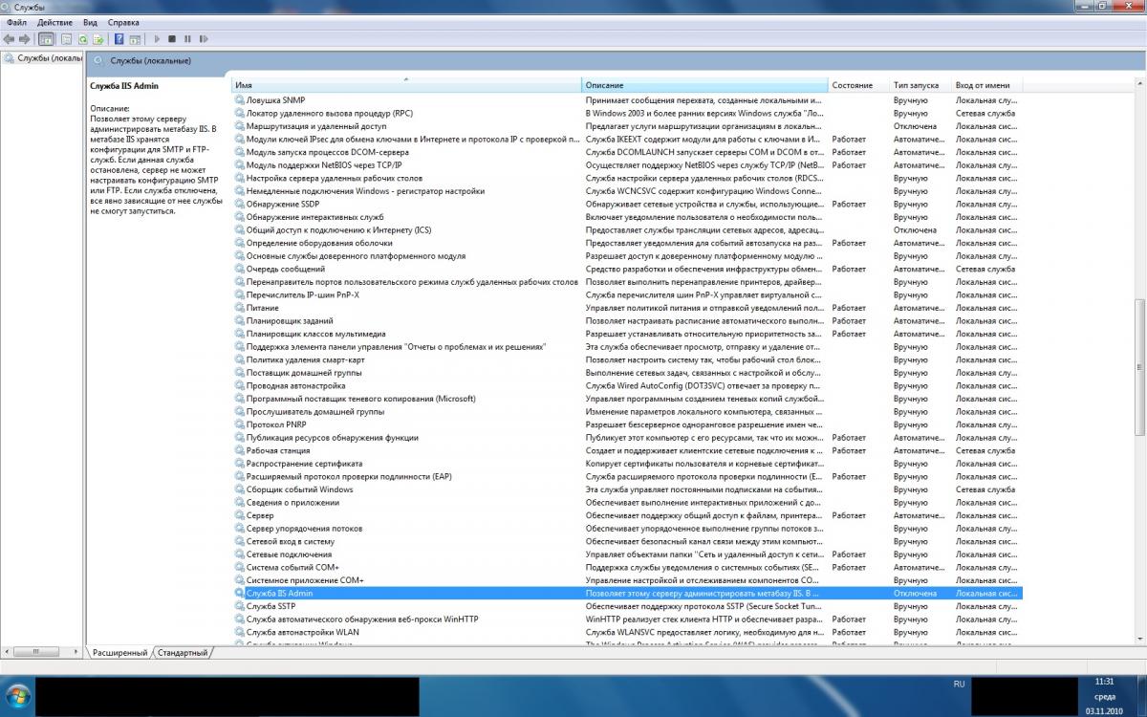Open the Вид menu
Image resolution: width=1147 pixels, height=717 pixels.
90,22
